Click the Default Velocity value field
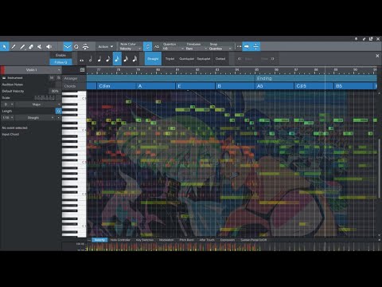The image size is (382, 287). (x=55, y=91)
